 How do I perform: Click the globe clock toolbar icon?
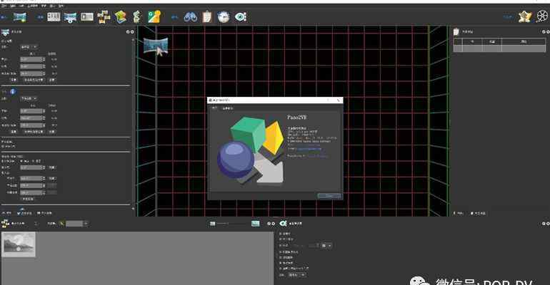pos(224,17)
